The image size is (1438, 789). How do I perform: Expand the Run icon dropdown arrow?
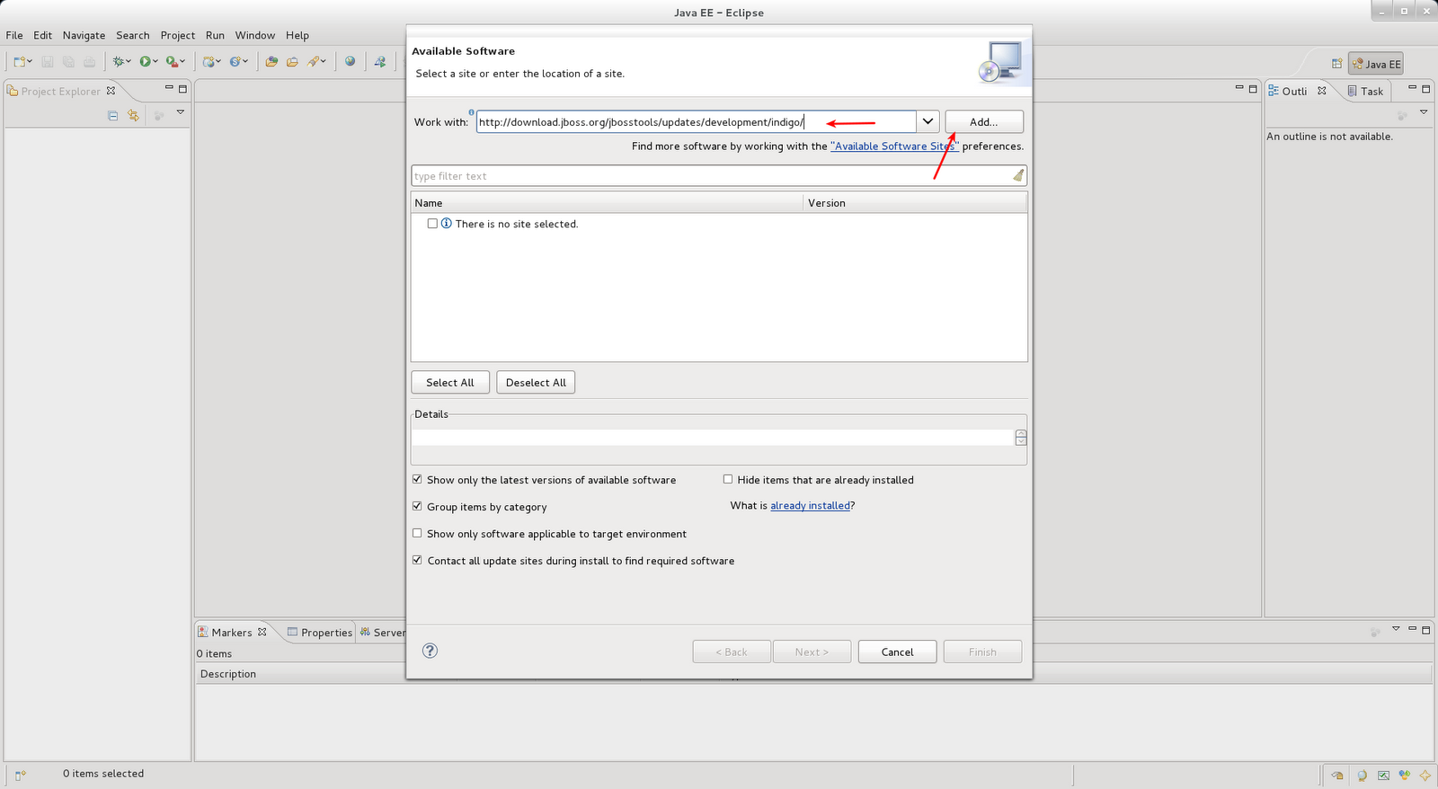point(155,62)
